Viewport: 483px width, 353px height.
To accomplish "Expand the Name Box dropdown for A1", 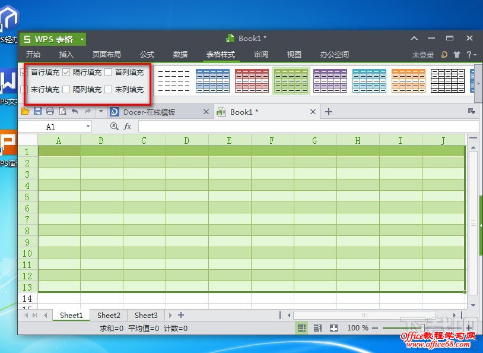I will point(88,127).
